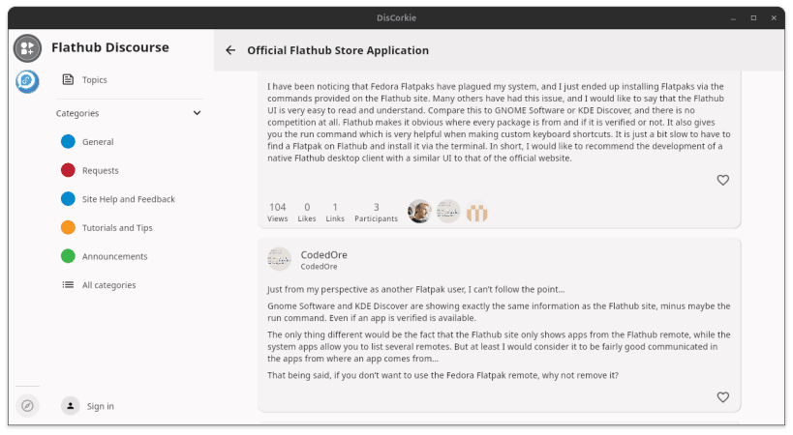Open the compass discover icon

coord(27,406)
